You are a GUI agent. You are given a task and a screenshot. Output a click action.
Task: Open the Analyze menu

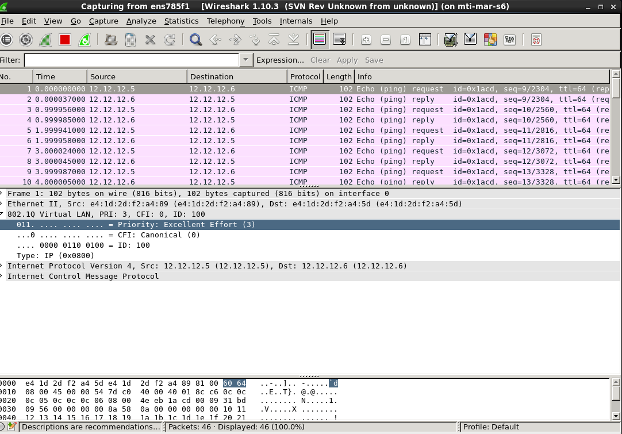(141, 21)
